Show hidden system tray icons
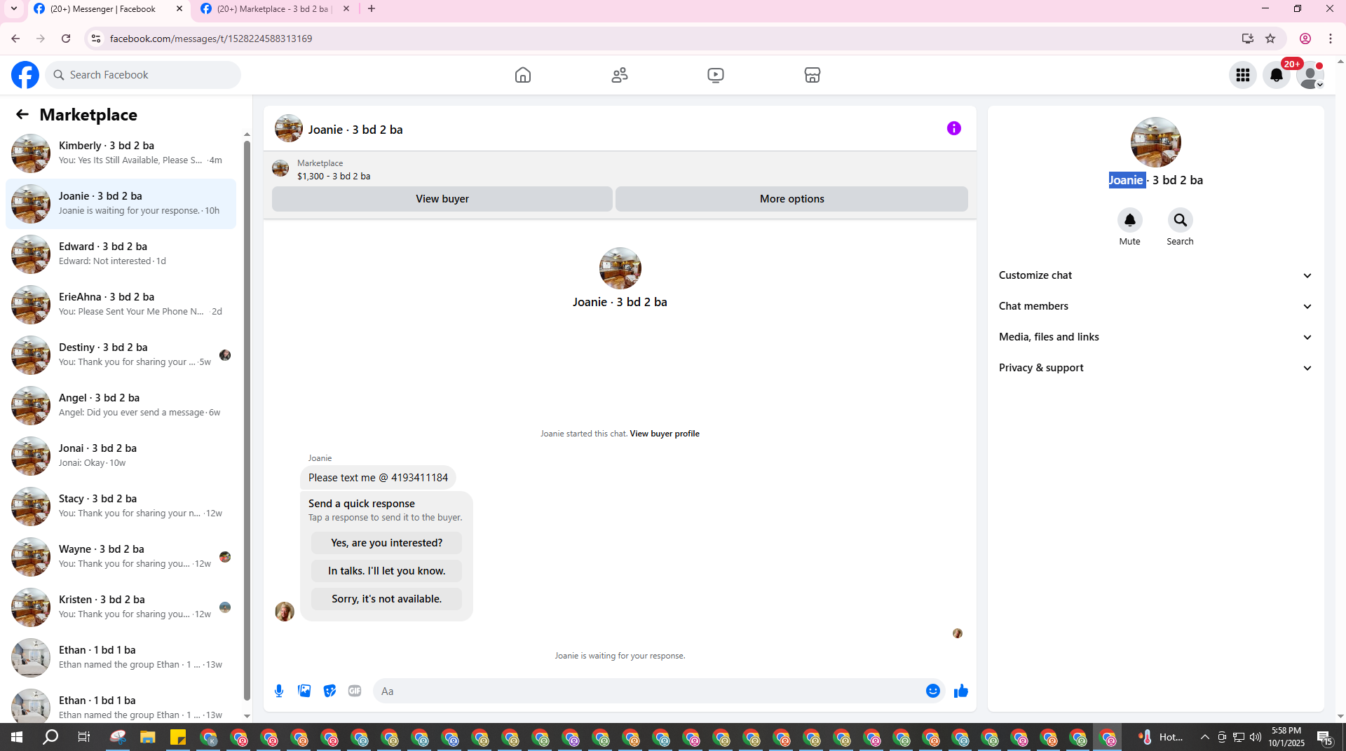This screenshot has width=1346, height=751. pos(1204,737)
